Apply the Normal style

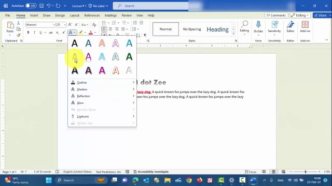[x=165, y=29]
